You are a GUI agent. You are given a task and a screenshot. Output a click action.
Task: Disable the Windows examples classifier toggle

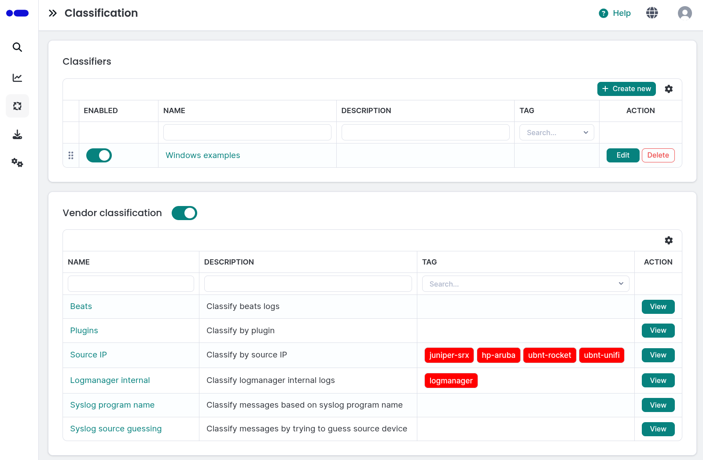(x=99, y=155)
